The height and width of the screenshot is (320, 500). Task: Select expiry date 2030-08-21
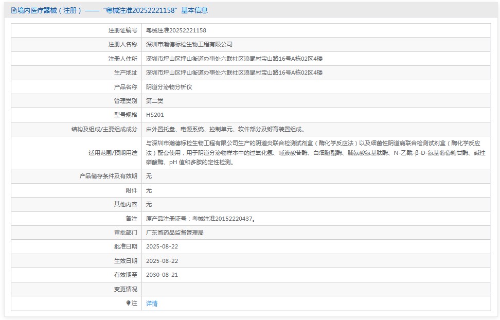[162, 275]
